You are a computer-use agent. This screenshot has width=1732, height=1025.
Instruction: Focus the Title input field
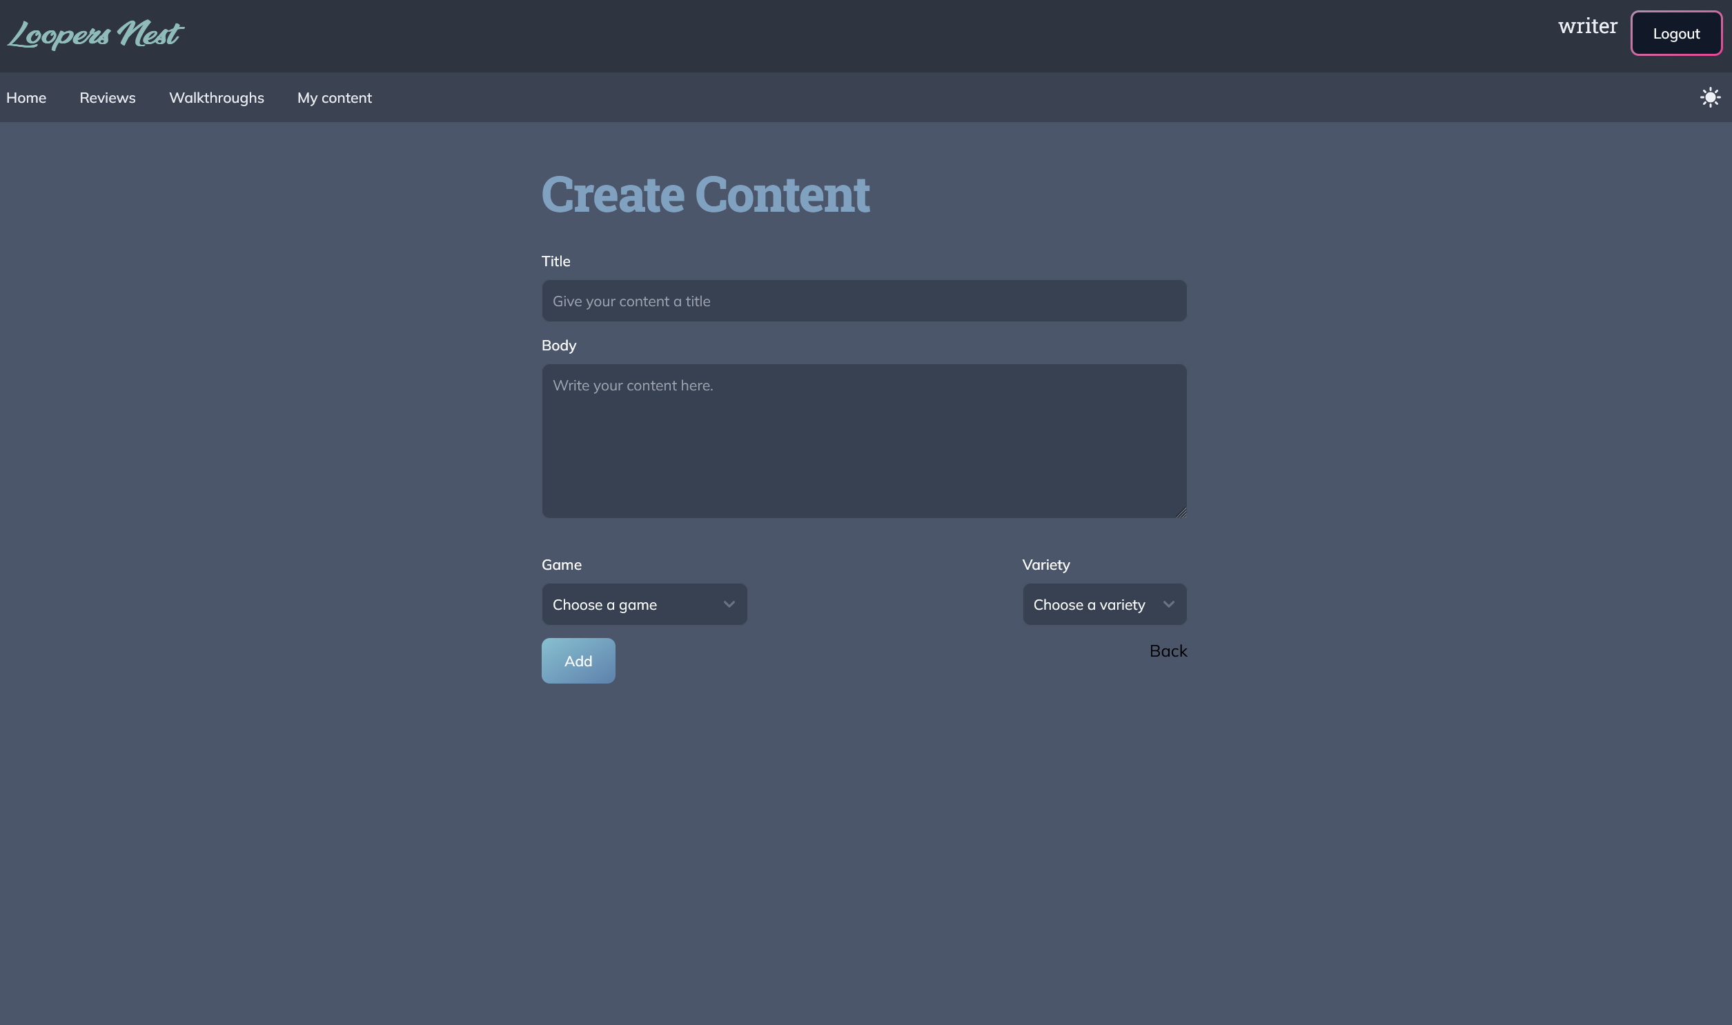tap(863, 301)
